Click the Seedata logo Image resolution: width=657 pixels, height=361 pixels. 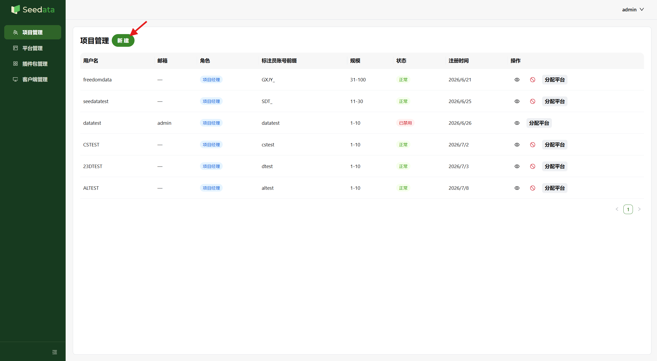pos(33,10)
